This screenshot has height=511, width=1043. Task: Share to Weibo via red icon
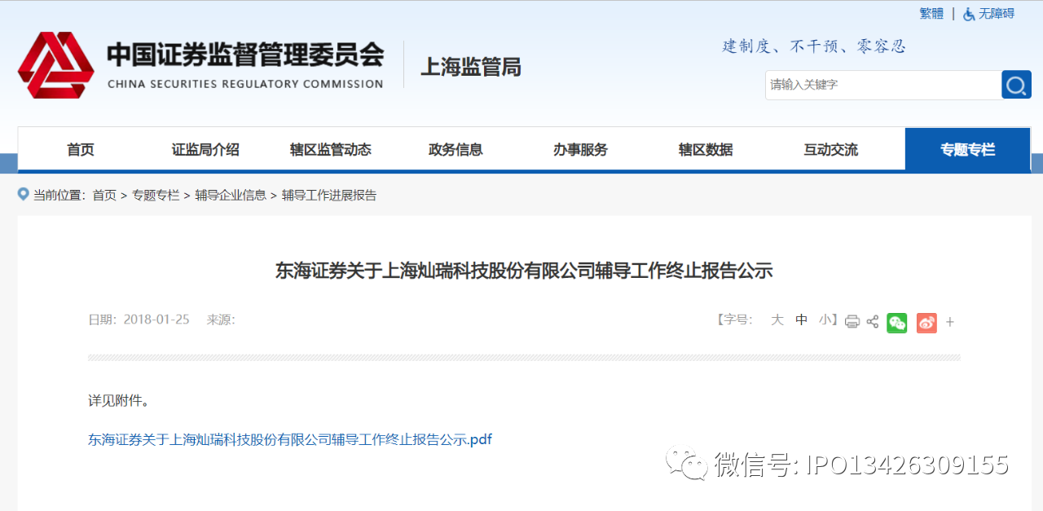coord(926,323)
